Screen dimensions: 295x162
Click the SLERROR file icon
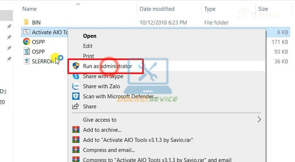26,61
